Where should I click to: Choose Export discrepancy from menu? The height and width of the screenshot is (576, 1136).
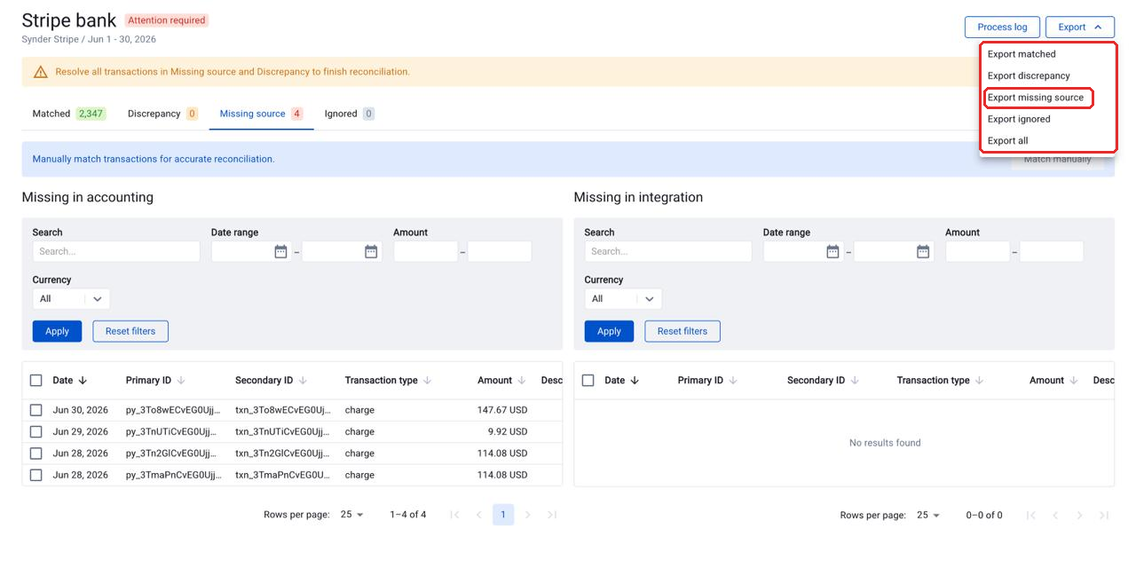click(x=1029, y=76)
